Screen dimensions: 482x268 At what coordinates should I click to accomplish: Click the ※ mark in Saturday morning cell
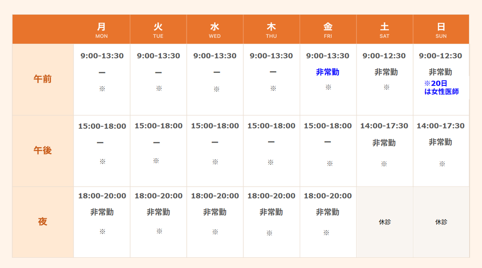pyautogui.click(x=386, y=87)
